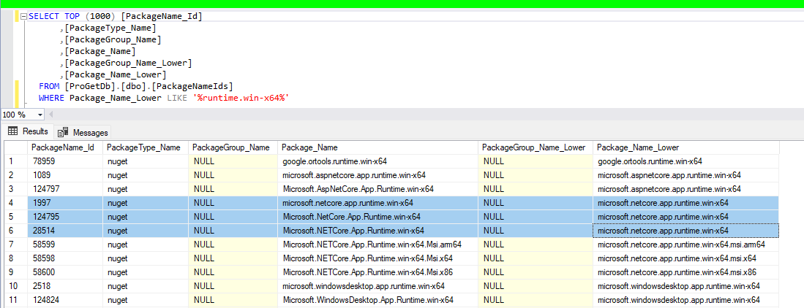The width and height of the screenshot is (804, 308).
Task: Click the Messages tab page icon
Action: tap(63, 132)
